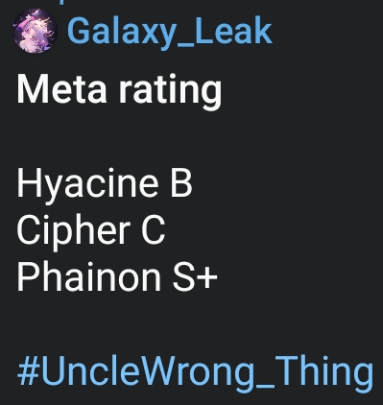Image resolution: width=383 pixels, height=405 pixels.
Task: Click the word Leak in username
Action: point(233,31)
